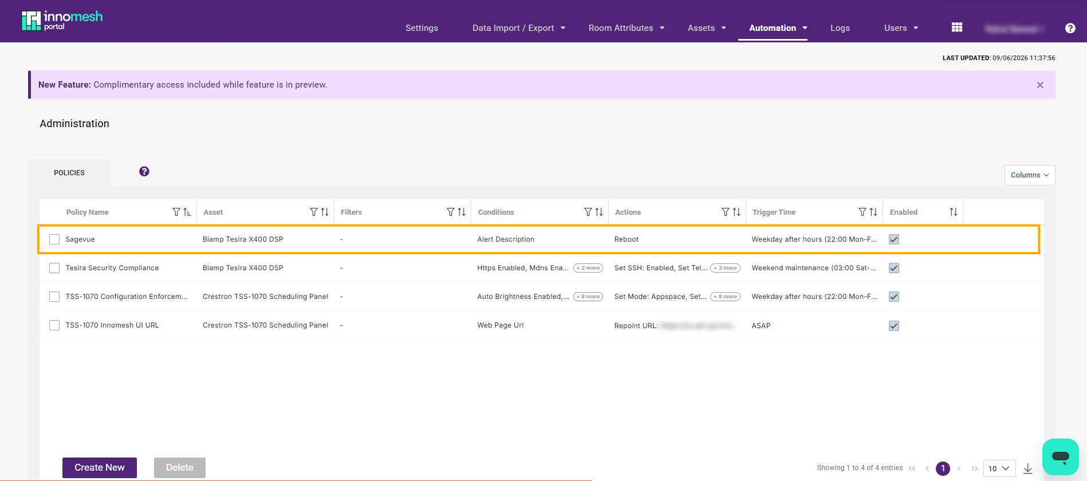Click the Web Page Url condition cell
Viewport: 1087px width, 481px height.
pos(501,325)
